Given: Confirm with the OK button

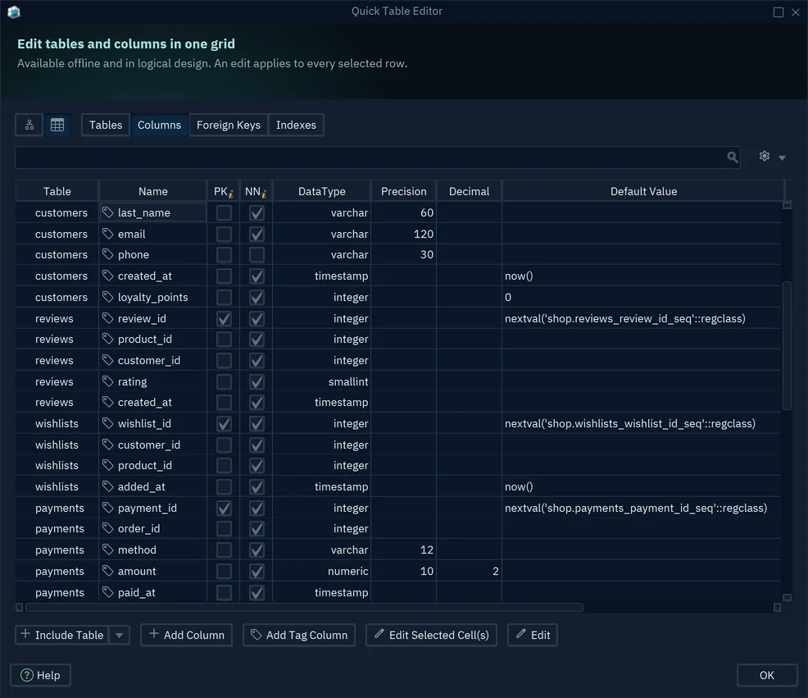Looking at the screenshot, I should [767, 675].
